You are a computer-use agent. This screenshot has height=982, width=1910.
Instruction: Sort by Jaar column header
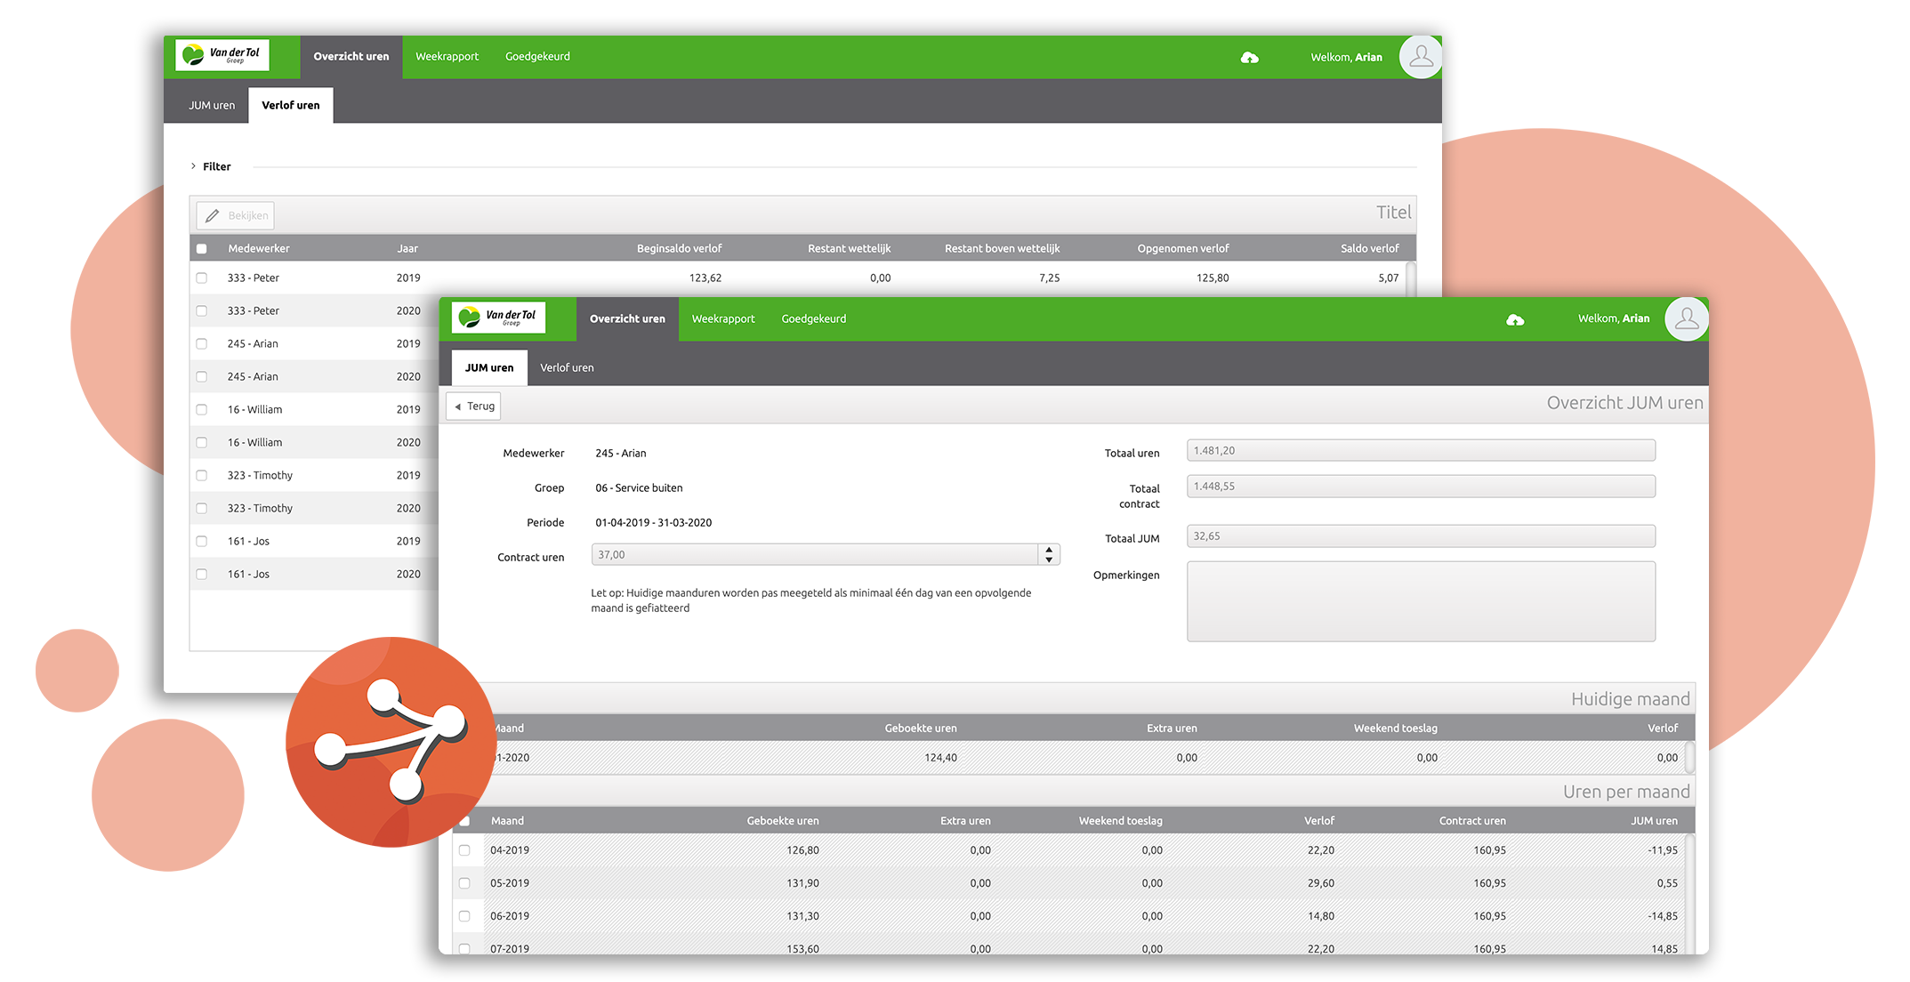[407, 249]
